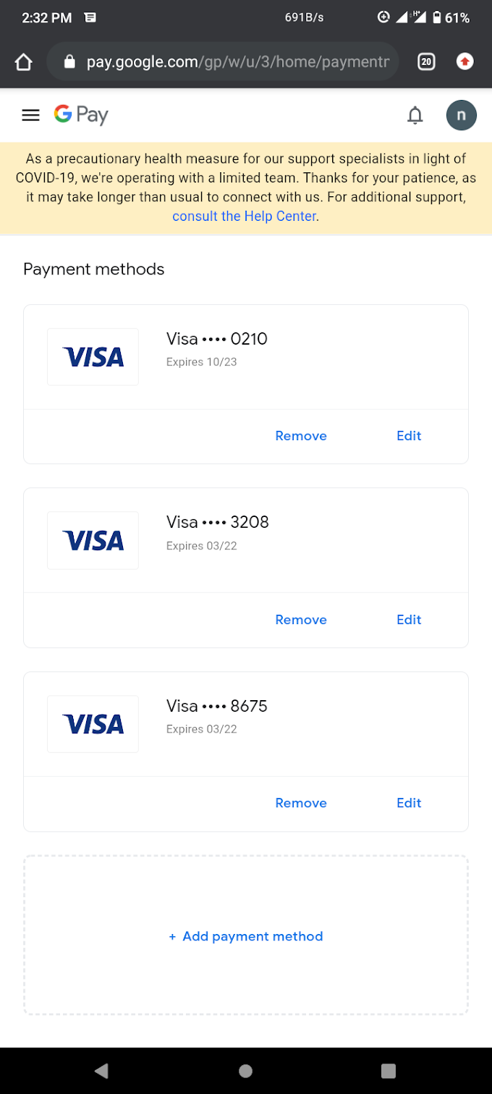This screenshot has height=1094, width=492.
Task: Open the notifications bell
Action: (415, 115)
